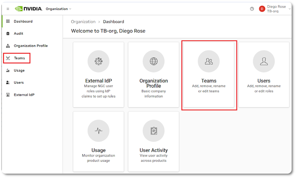Image resolution: width=296 pixels, height=178 pixels.
Task: Click 'Monitor organization product usage' description
Action: 98,158
